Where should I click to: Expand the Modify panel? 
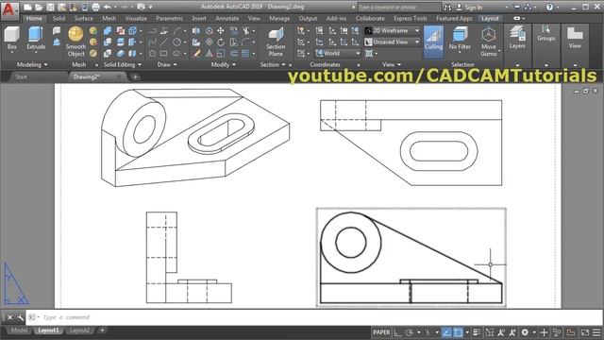tap(224, 65)
